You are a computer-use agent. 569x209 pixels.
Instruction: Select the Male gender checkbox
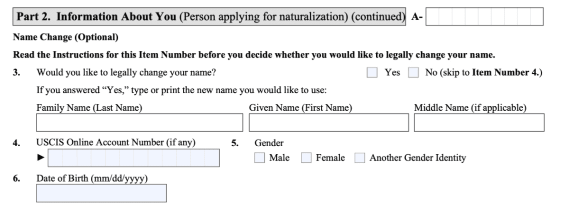click(259, 158)
